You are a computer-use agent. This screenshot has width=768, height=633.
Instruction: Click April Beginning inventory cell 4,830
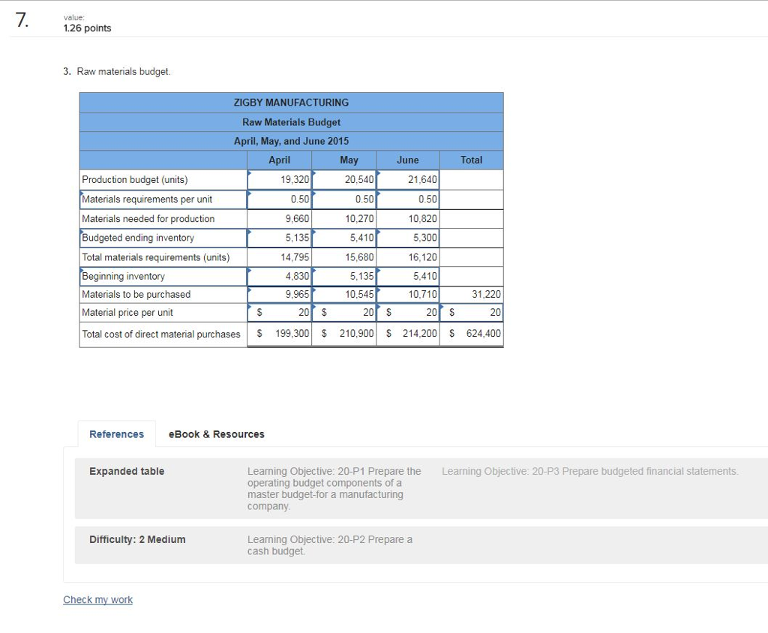point(279,275)
